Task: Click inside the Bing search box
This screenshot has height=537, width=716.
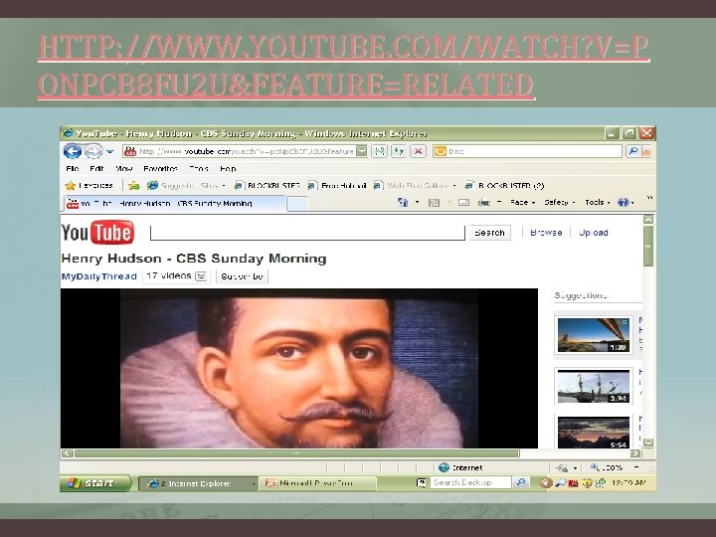Action: [x=527, y=151]
